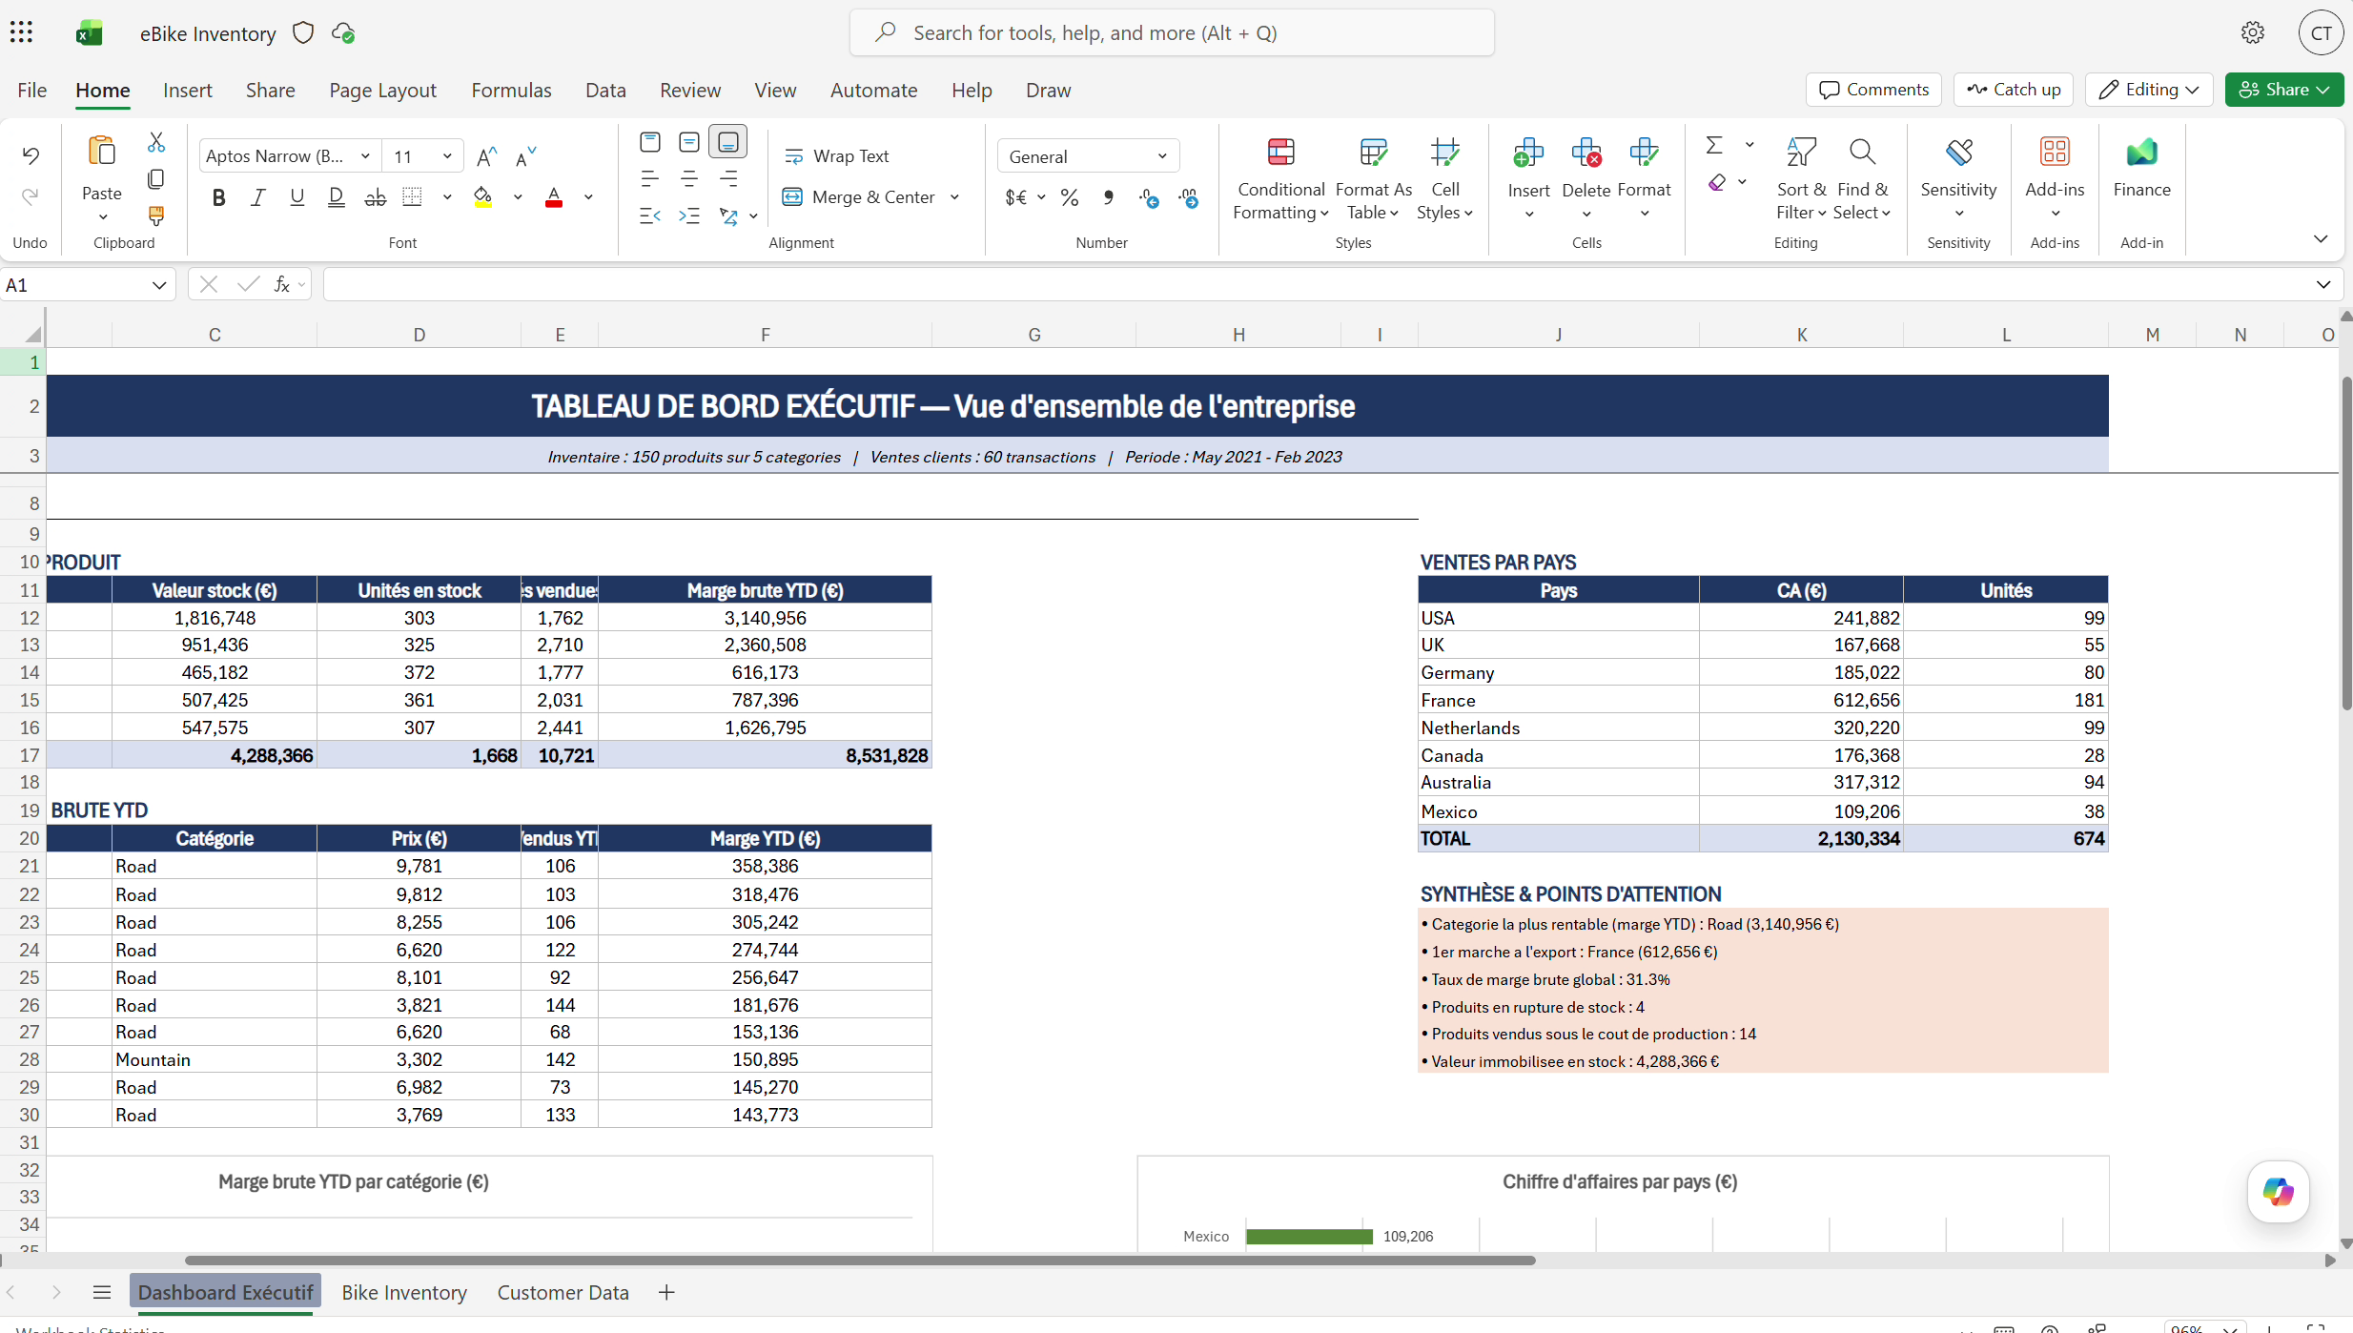Open Settings gear icon
Screen dimensions: 2353x1333
(2252, 32)
